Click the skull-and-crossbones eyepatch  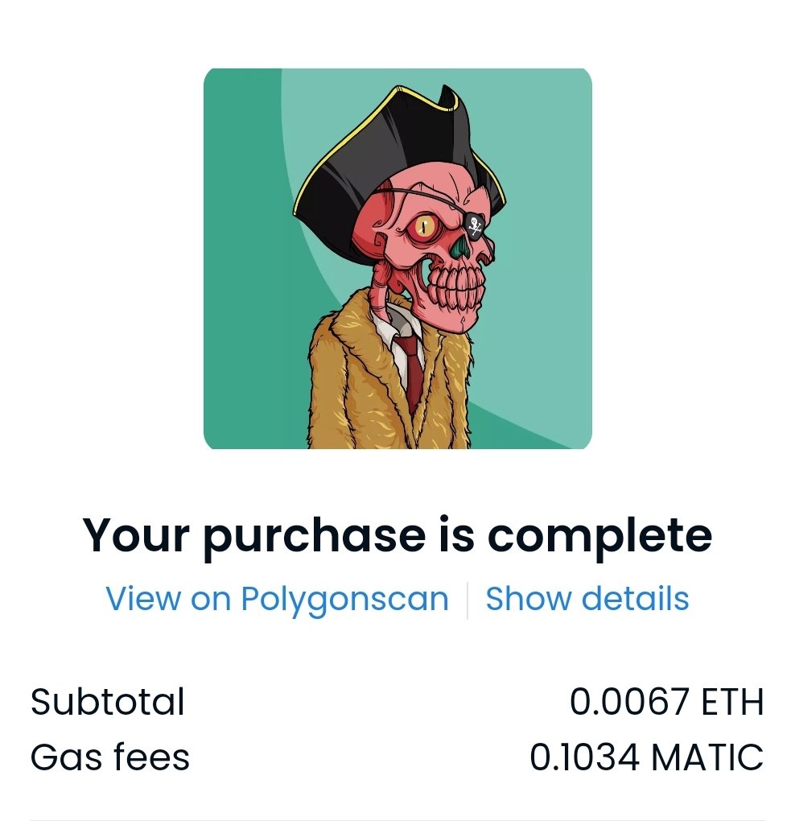(x=476, y=225)
